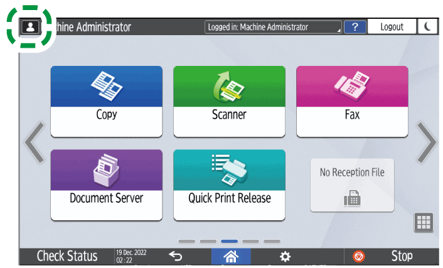The height and width of the screenshot is (268, 443).
Task: Go to previous home screen page arrow
Action: 34,144
